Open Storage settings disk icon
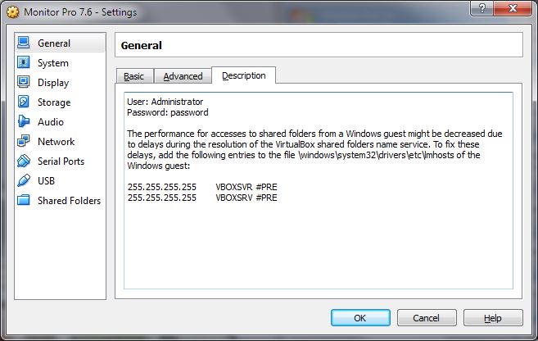Screen dimensions: 538x341 [x=24, y=102]
